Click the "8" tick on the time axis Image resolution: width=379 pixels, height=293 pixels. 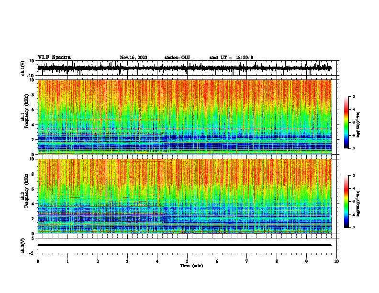coord(277,261)
